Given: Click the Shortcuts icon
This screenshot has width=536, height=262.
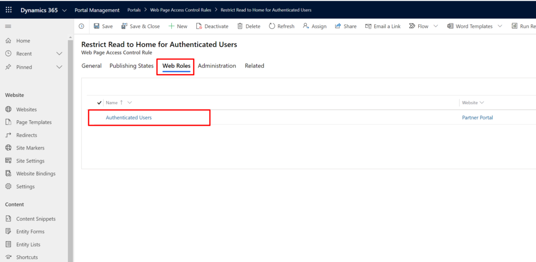Looking at the screenshot, I should point(8,257).
